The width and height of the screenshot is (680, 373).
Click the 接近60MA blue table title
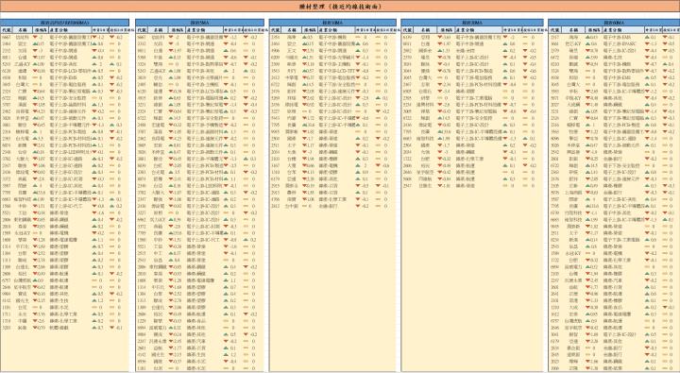click(614, 23)
